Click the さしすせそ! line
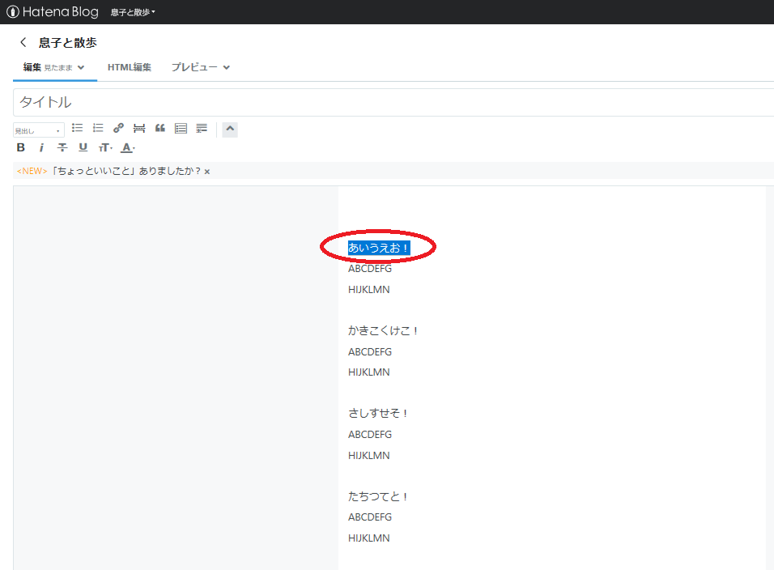 (x=377, y=413)
